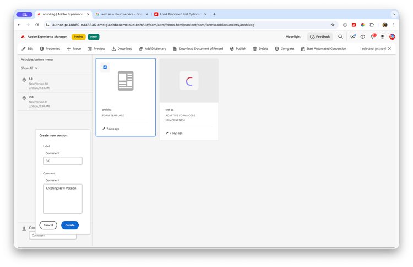Click Adobe Experience Manager title
Image resolution: width=413 pixels, height=267 pixels.
click(x=47, y=37)
